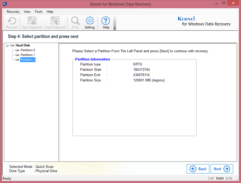This screenshot has width=241, height=183.
Task: Go to the next step with Next
Action: (222, 169)
